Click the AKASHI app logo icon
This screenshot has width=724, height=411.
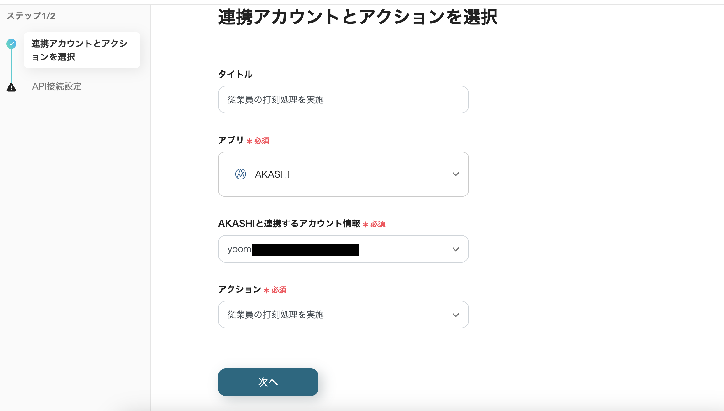coord(240,174)
